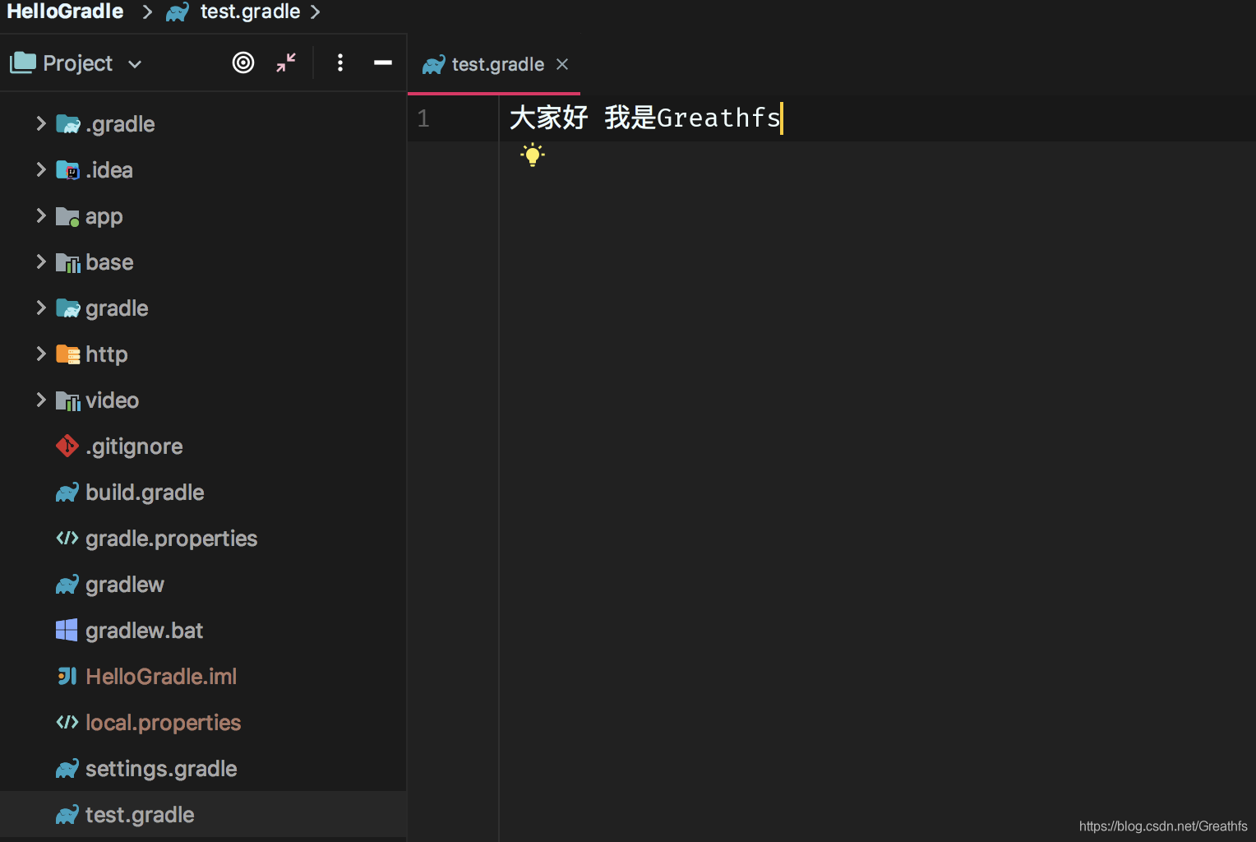Screen dimensions: 1256x842
Task: Click the app module folder icon
Action: (68, 216)
